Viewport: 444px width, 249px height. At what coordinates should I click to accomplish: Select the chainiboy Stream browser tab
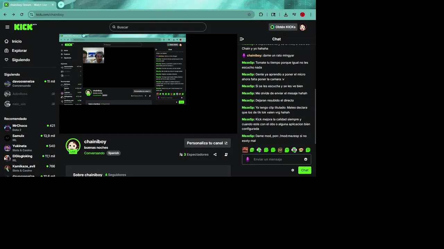[x=29, y=5]
